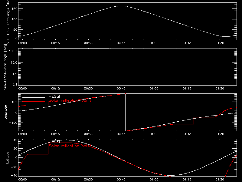Click the 1.0 tick on Moon angle plot
The image size is (242, 182).
coord(15,74)
